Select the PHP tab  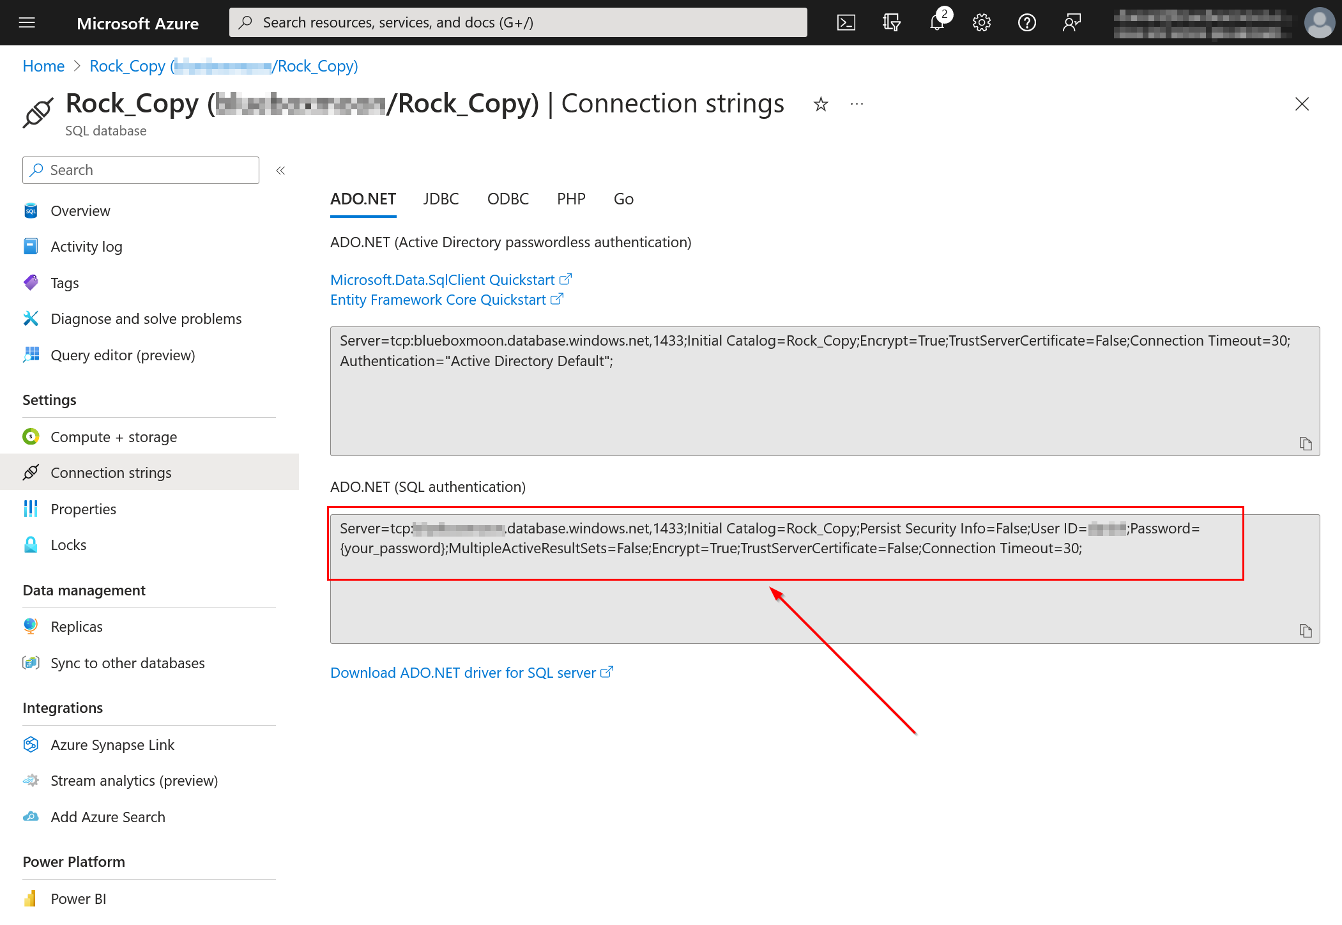[570, 199]
